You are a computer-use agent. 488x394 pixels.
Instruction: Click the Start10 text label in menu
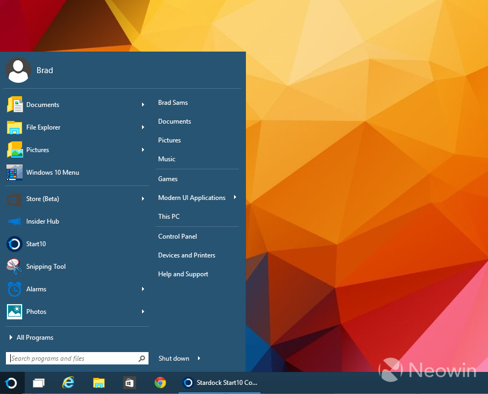pyautogui.click(x=36, y=244)
